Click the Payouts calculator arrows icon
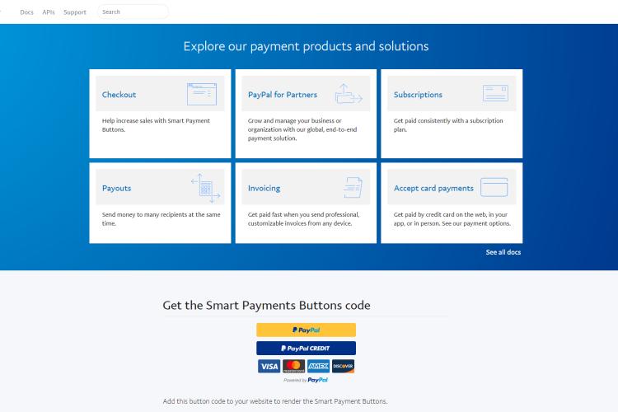618x412 pixels. tap(205, 188)
